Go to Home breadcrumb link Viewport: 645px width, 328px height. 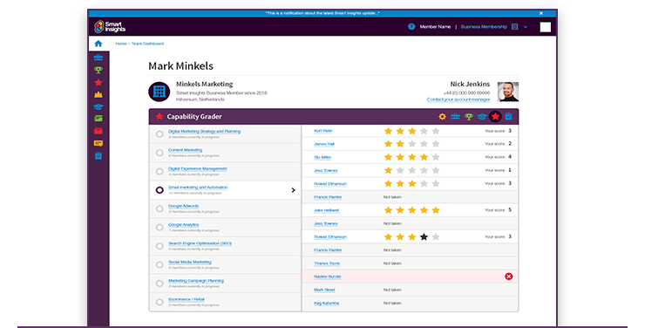coord(121,44)
